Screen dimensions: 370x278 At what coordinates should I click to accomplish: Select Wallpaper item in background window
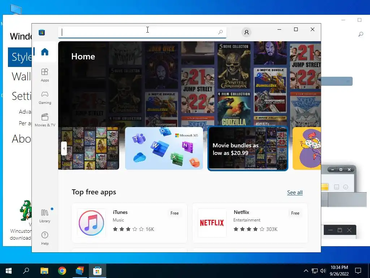(x=21, y=76)
